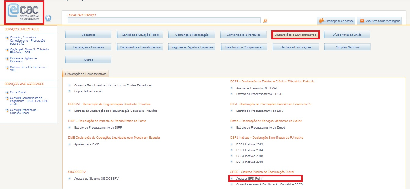
Task: Select the Declarações e Demonstrativos tab
Action: pos(86,74)
